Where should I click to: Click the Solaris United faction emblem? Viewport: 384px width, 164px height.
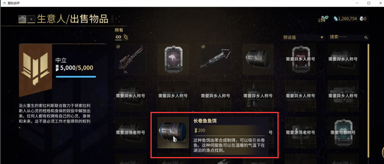[x=36, y=70]
